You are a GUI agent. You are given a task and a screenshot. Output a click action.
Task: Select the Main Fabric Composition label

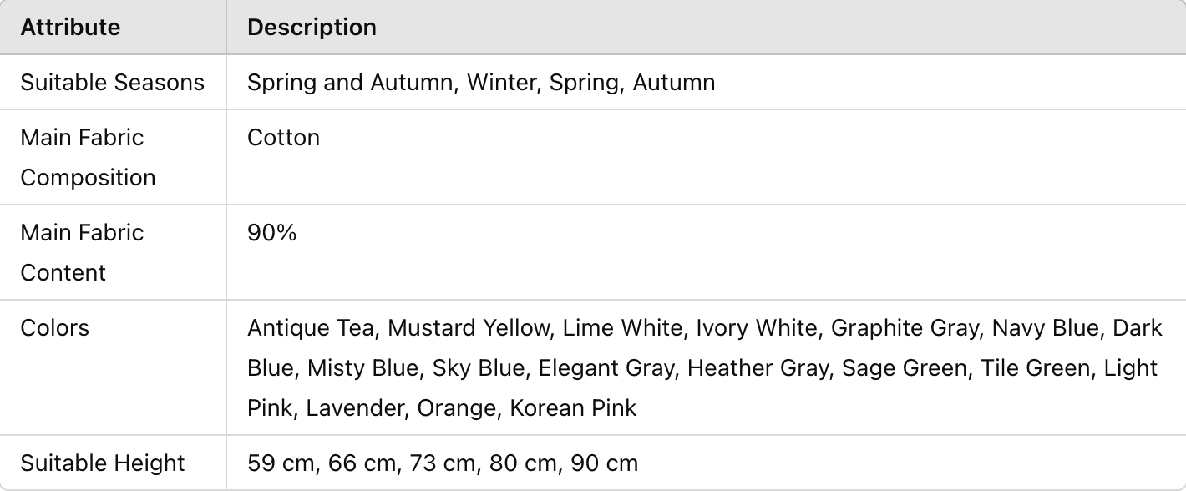(x=88, y=158)
